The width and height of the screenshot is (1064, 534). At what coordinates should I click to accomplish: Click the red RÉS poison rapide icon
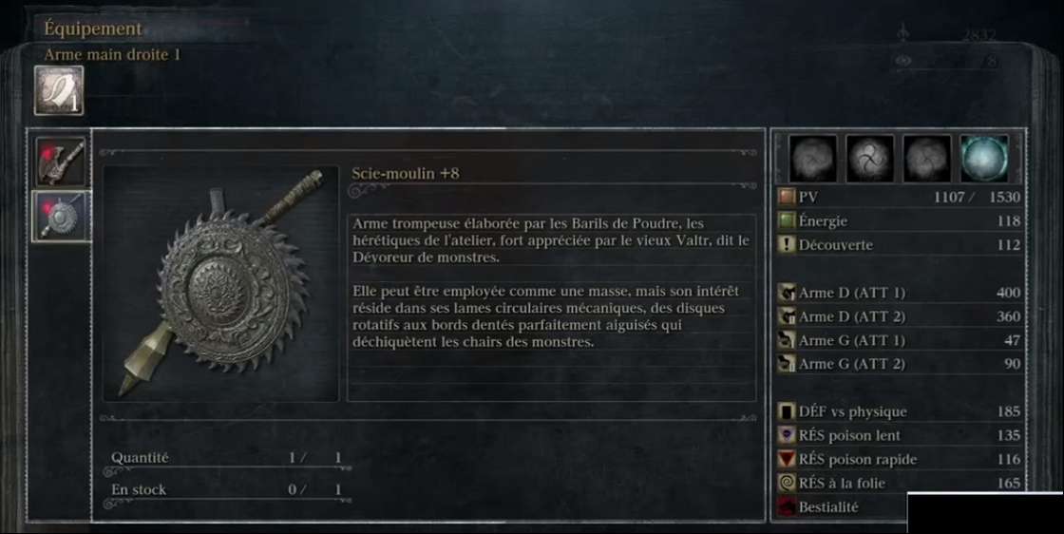pyautogui.click(x=787, y=459)
